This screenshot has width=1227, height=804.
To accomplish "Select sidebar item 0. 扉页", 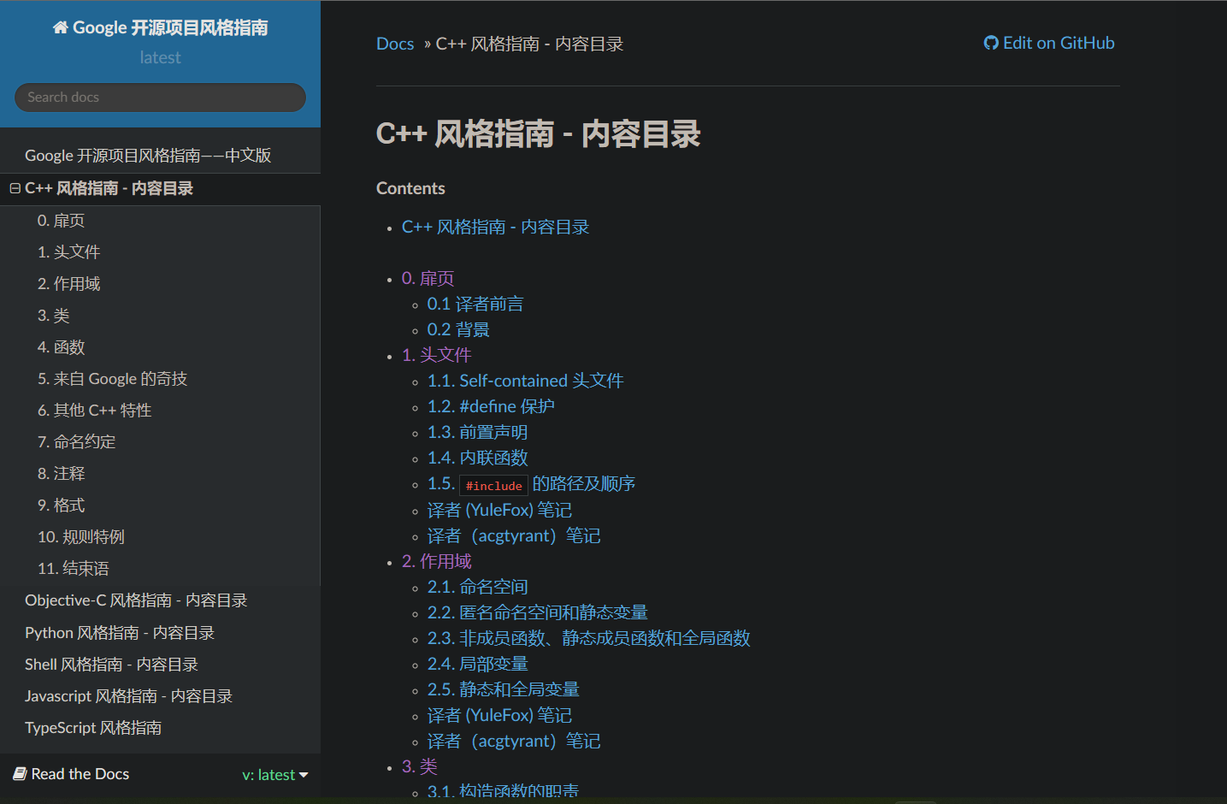I will point(160,221).
